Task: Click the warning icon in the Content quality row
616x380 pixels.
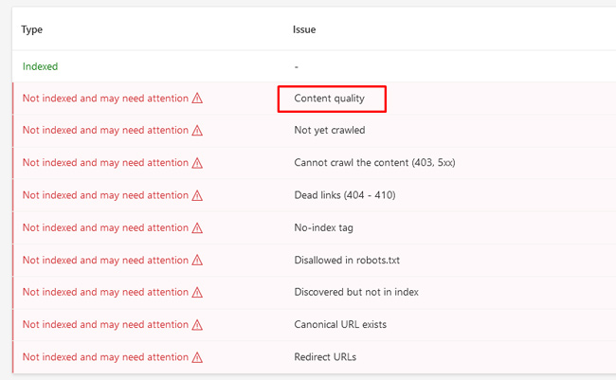Action: click(x=197, y=99)
